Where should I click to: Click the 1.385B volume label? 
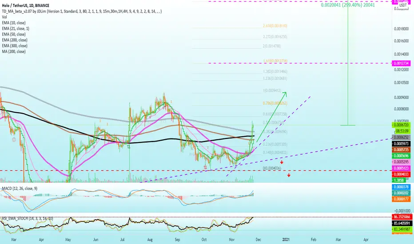coord(399,180)
